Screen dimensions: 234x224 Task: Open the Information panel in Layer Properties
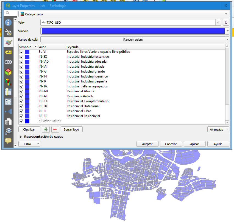pyautogui.click(x=8, y=23)
